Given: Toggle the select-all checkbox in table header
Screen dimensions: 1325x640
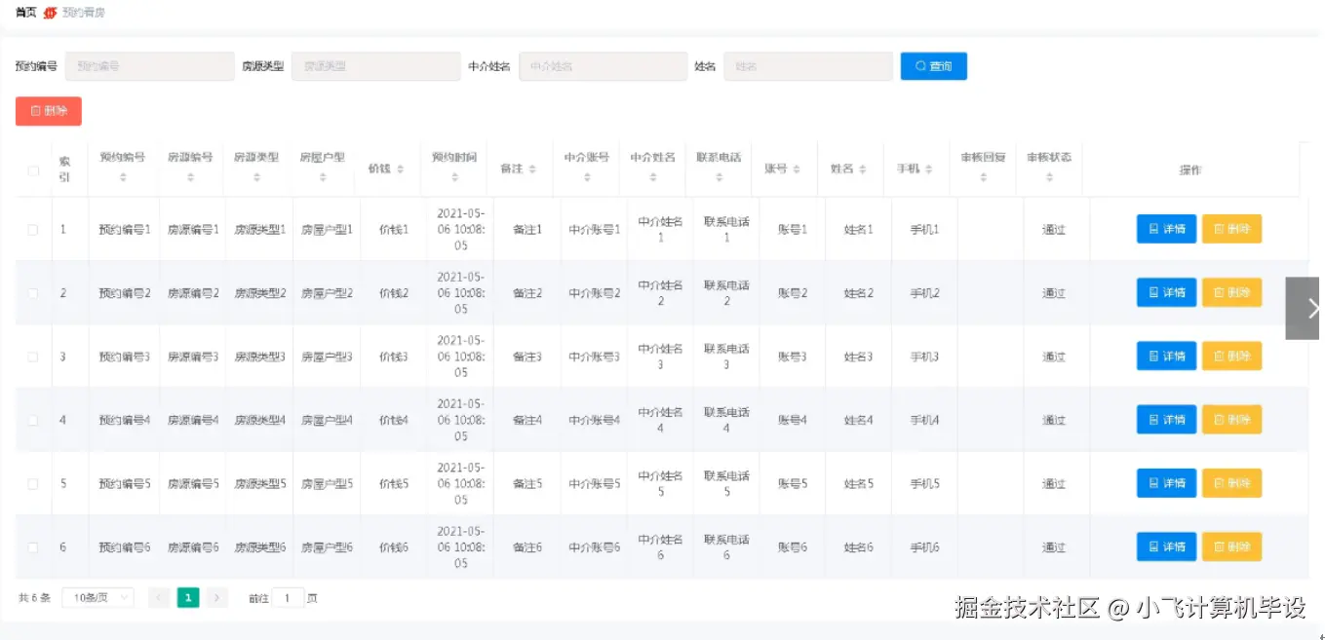Looking at the screenshot, I should (33, 170).
